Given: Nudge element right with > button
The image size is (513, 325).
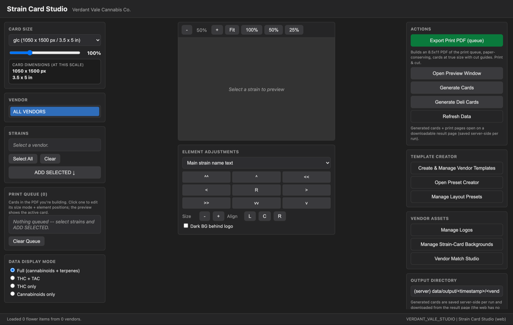Looking at the screenshot, I should click(x=307, y=190).
